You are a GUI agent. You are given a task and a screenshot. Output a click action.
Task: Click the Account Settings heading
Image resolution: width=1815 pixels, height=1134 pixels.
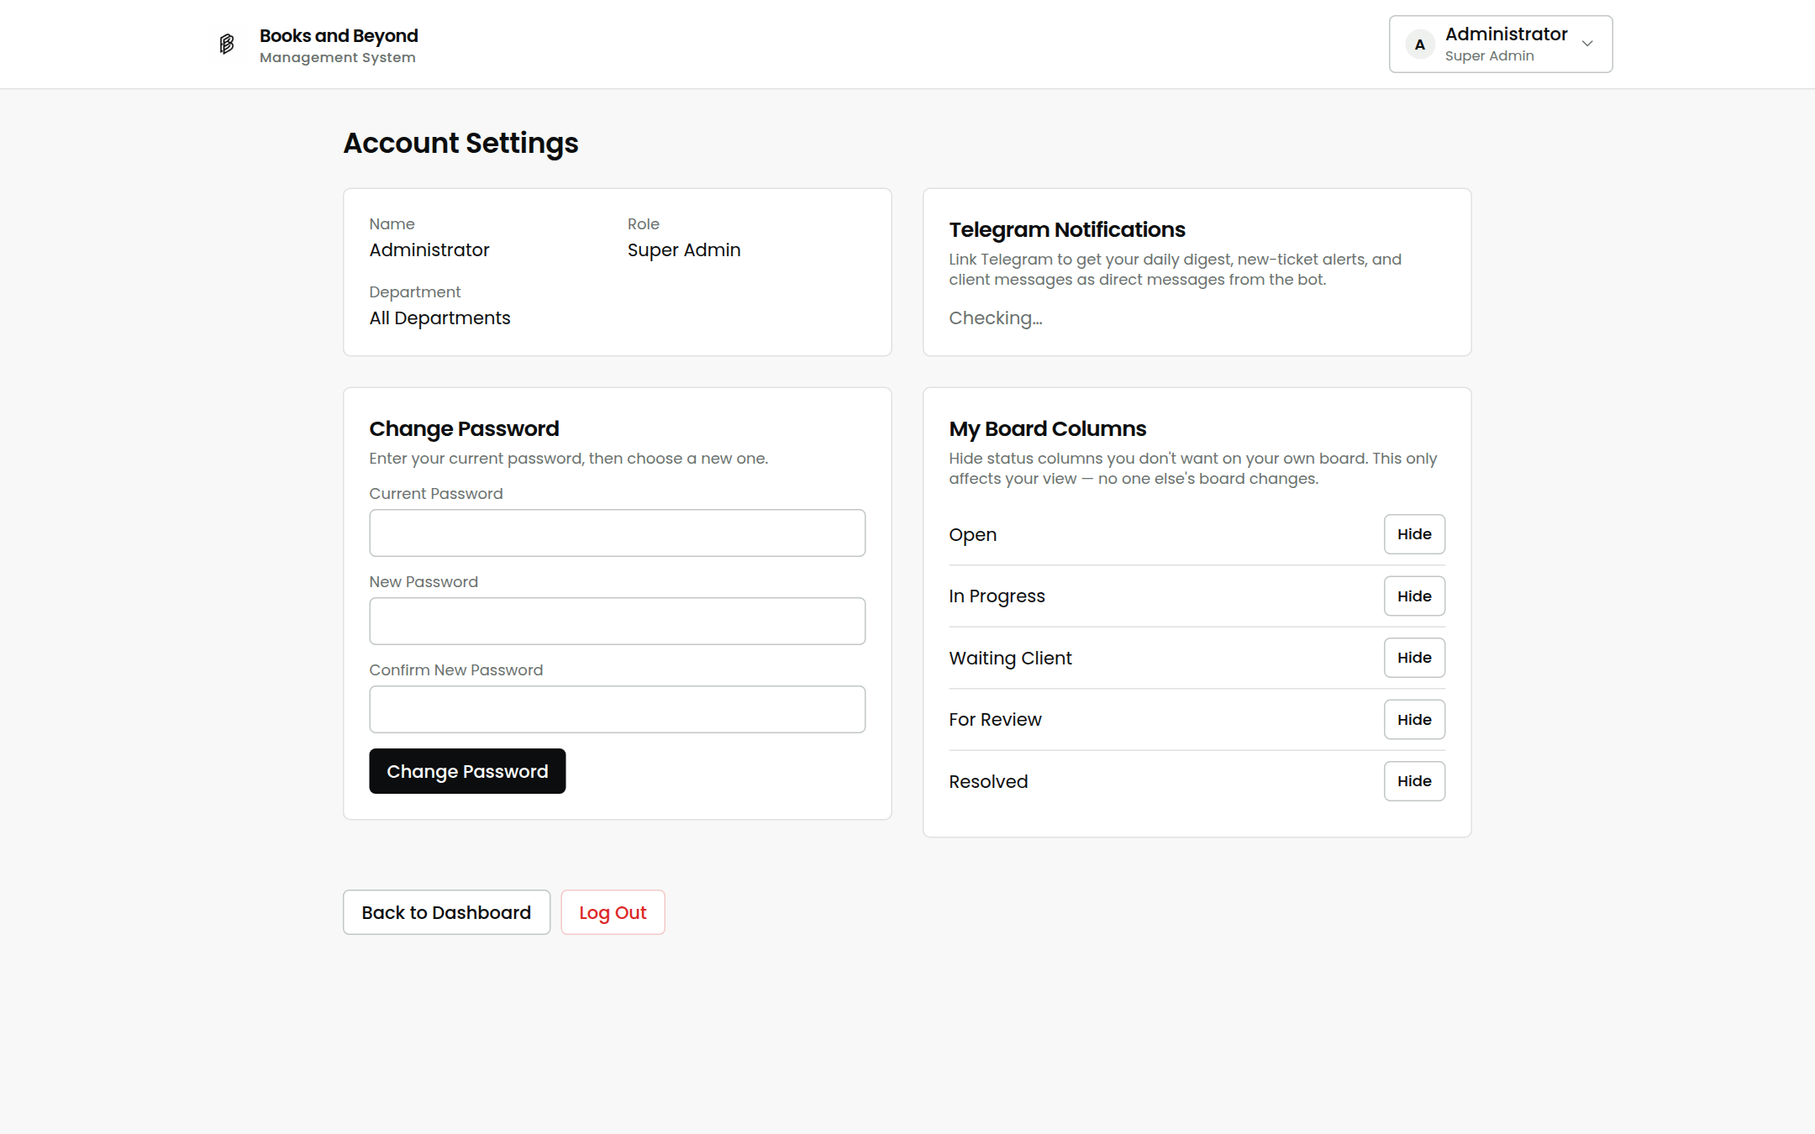[x=460, y=143]
